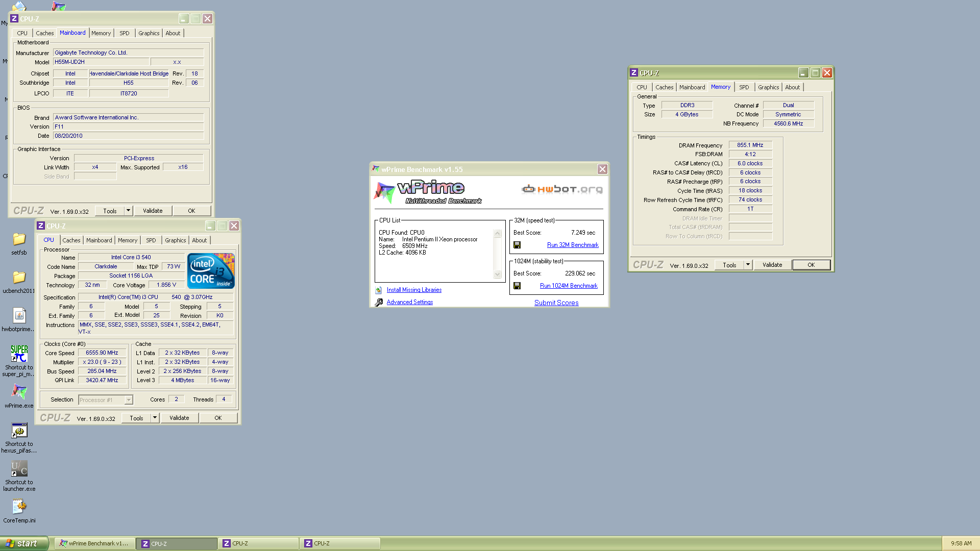Select launcher.exe shortcut on desktop
Screen dimensions: 980x551
(x=19, y=469)
